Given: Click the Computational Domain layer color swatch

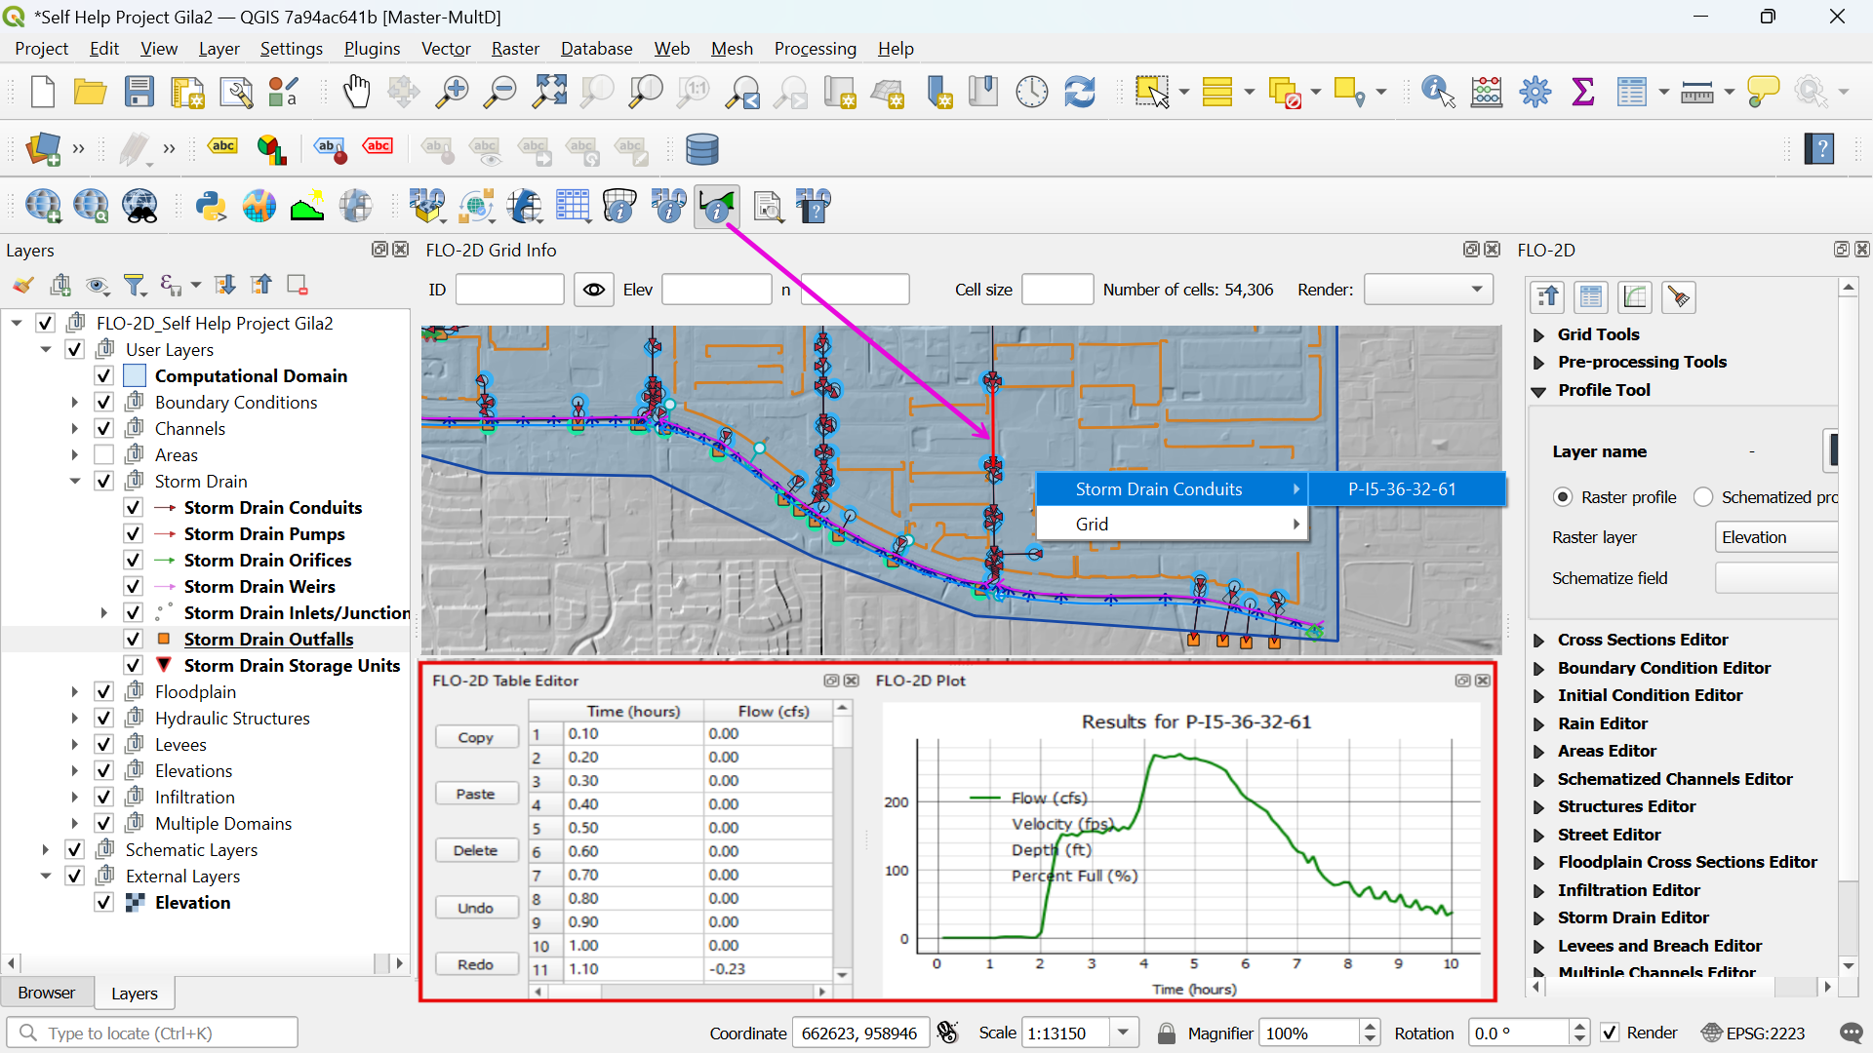Looking at the screenshot, I should (x=136, y=376).
